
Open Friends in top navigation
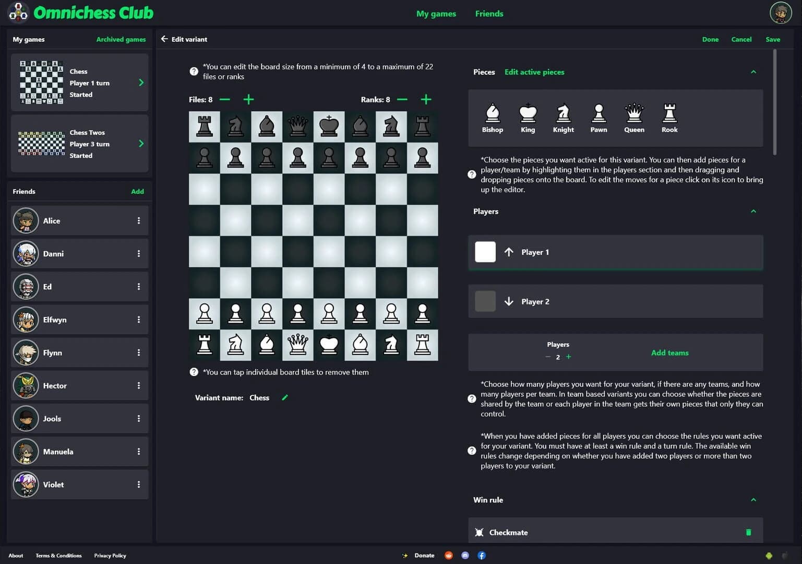[x=489, y=14]
